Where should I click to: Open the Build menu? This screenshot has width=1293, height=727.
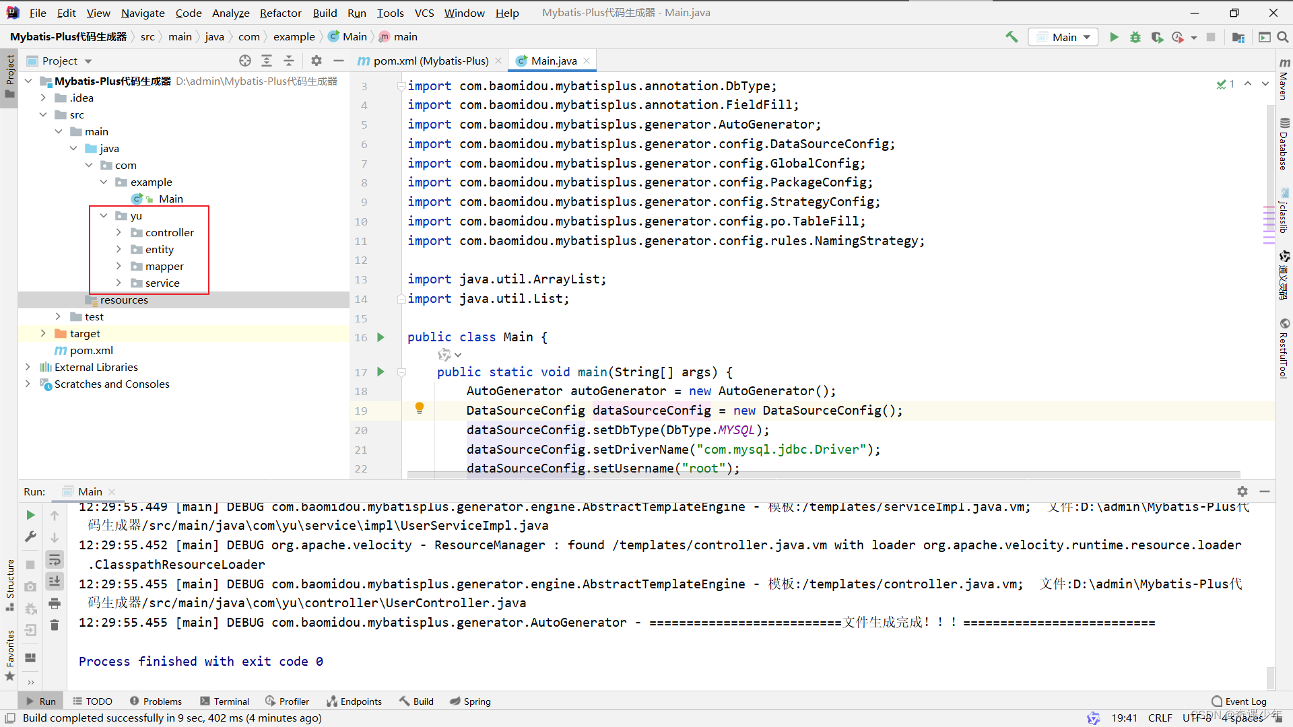coord(325,12)
